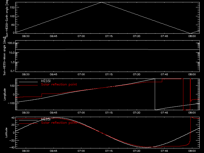This screenshot has height=153, width=204.
Task: Click 07:30 time label under Moon angle plot
Action: point(137,74)
